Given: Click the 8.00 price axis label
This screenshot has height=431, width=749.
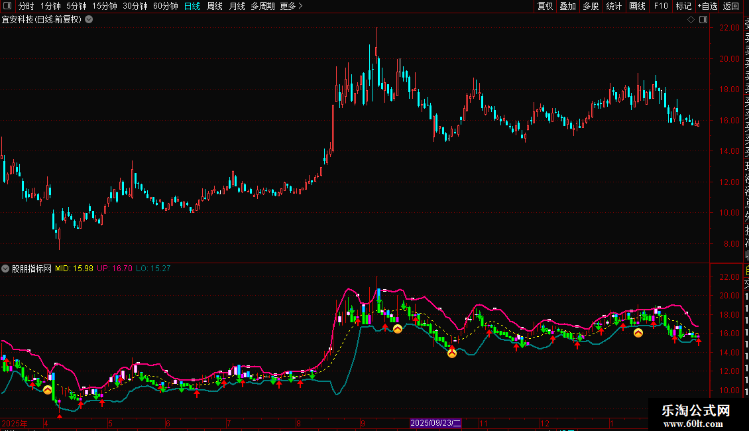Looking at the screenshot, I should (732, 244).
